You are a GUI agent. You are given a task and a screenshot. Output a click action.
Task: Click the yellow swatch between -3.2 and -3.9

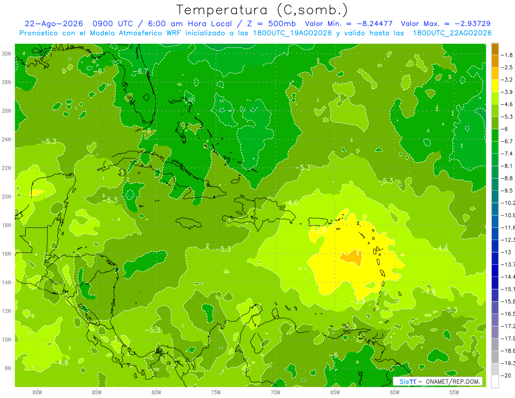point(495,85)
